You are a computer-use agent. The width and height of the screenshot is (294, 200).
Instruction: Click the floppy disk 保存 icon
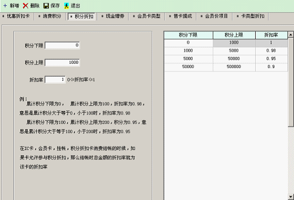click(46, 6)
